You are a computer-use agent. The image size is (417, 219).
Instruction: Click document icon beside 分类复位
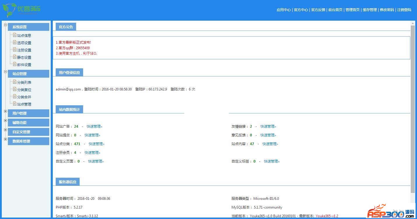click(x=15, y=89)
